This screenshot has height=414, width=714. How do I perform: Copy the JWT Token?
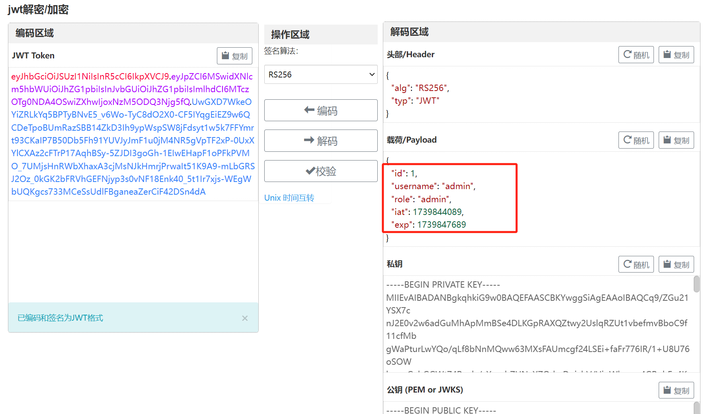click(234, 56)
